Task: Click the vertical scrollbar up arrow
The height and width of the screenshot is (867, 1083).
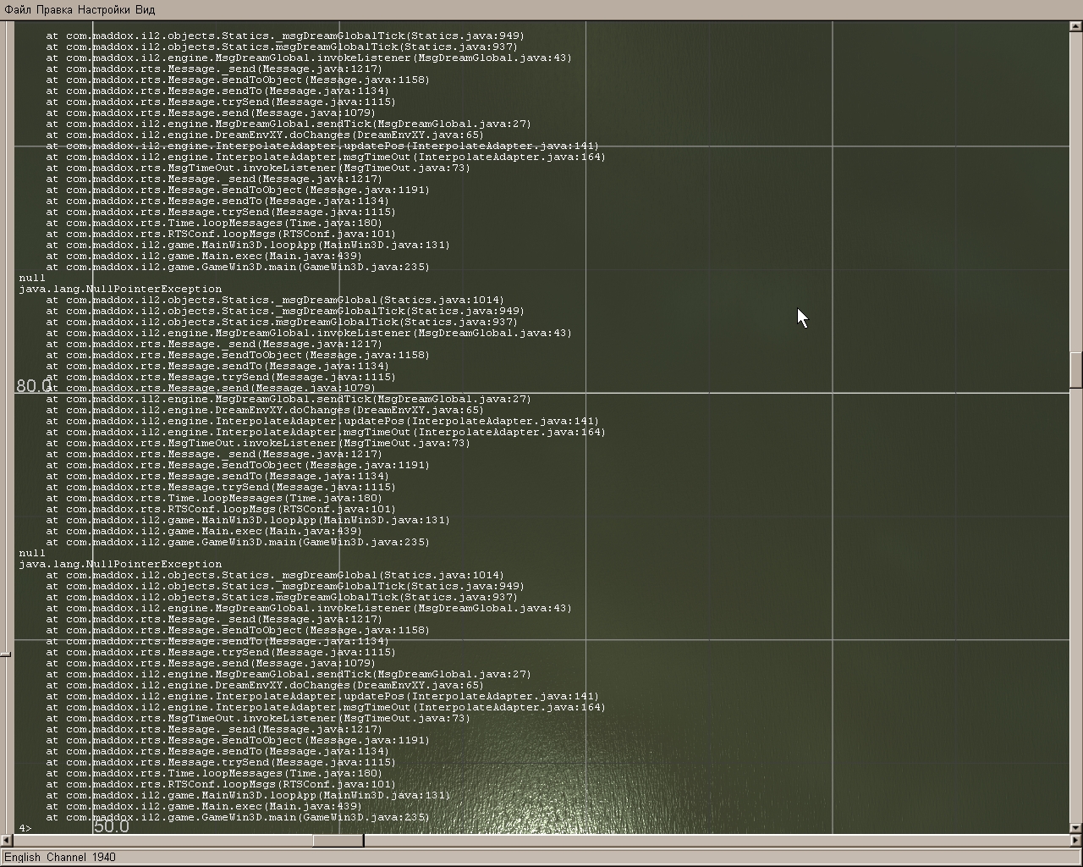Action: coord(1076,26)
